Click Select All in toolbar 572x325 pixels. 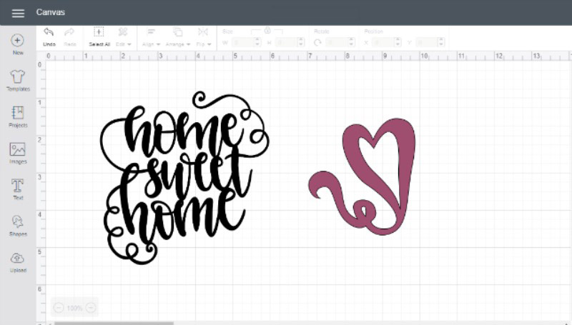point(99,37)
